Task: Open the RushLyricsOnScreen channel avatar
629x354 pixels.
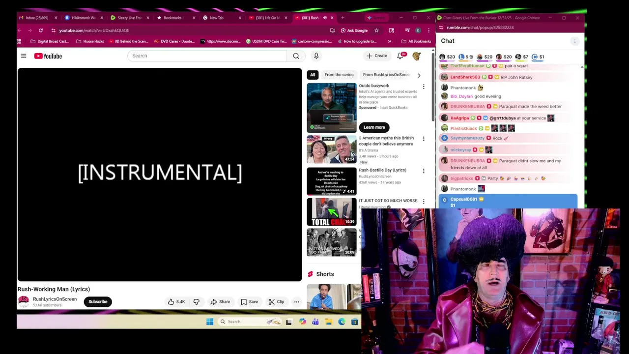Action: click(x=24, y=302)
